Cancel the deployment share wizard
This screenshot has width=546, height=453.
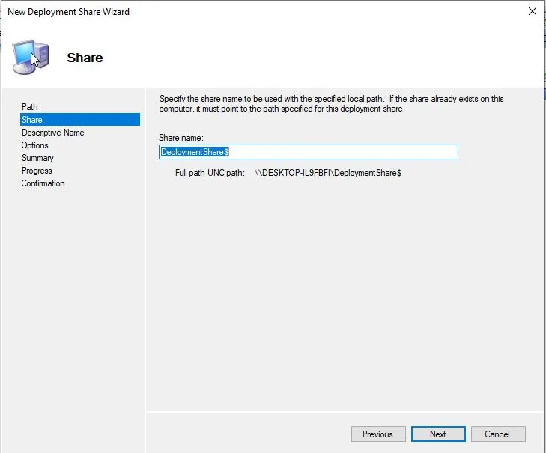pos(497,434)
